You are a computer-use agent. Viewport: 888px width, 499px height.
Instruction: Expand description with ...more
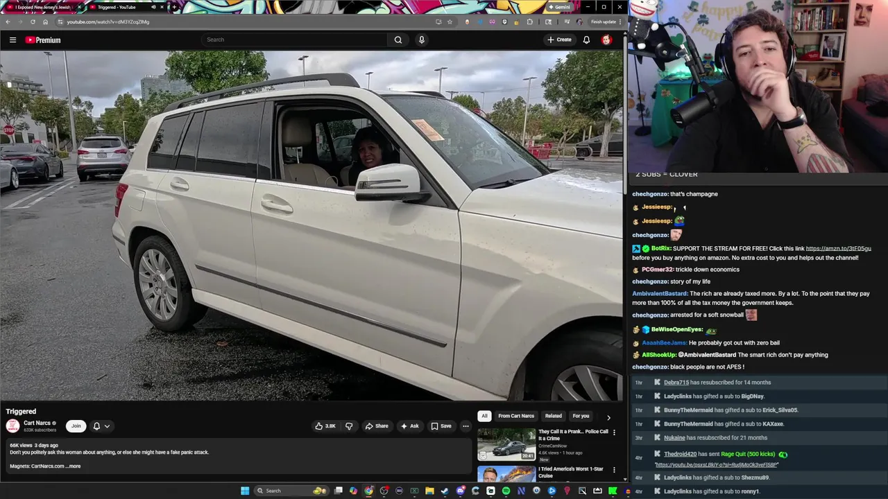(73, 466)
